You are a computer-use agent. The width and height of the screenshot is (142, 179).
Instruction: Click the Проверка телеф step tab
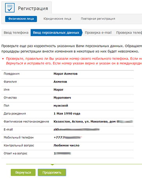click(129, 32)
